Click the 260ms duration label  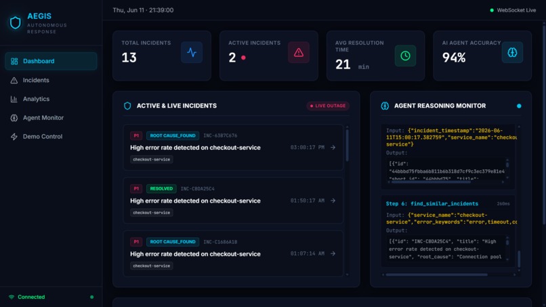[503, 204]
